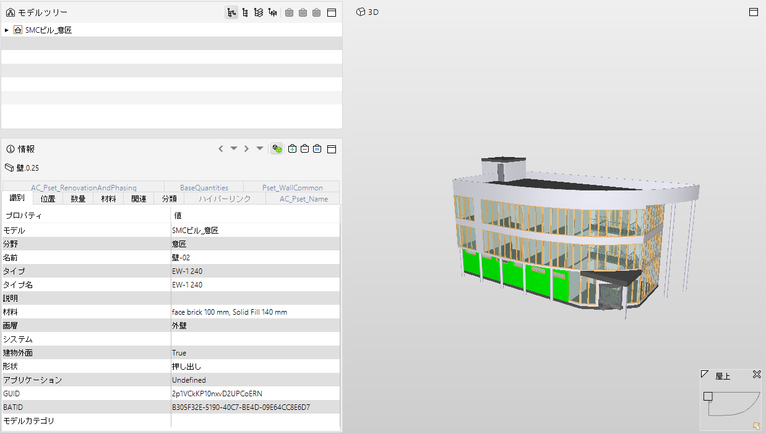The image size is (766, 434).
Task: Select the 形状 value 押し出し
Action: click(186, 367)
